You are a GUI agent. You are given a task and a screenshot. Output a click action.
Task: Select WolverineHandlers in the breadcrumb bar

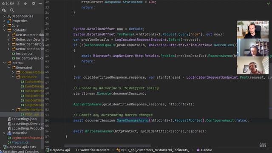(x=95, y=150)
